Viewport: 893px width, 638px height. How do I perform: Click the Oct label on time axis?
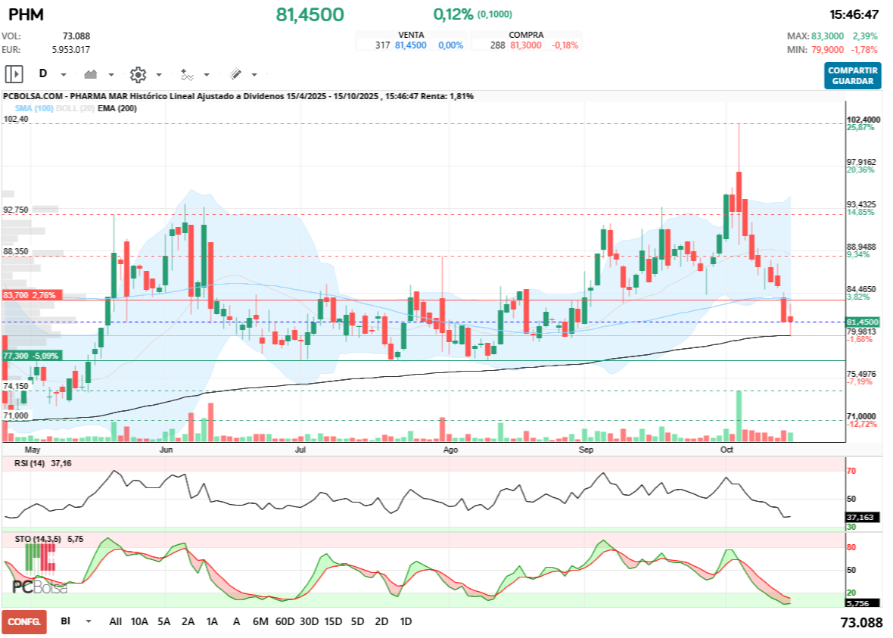727,450
